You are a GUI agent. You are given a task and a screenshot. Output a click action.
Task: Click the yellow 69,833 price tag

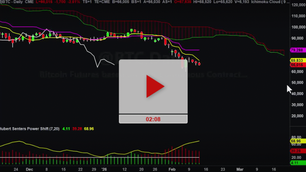[x=296, y=60]
